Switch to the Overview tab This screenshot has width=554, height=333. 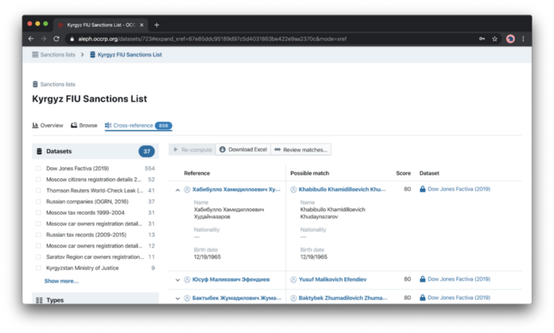pyautogui.click(x=48, y=125)
